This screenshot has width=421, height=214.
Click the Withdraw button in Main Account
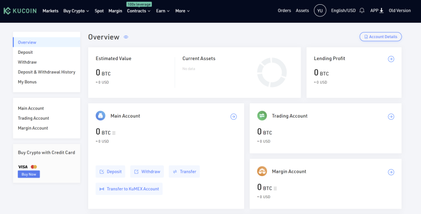coord(147,172)
